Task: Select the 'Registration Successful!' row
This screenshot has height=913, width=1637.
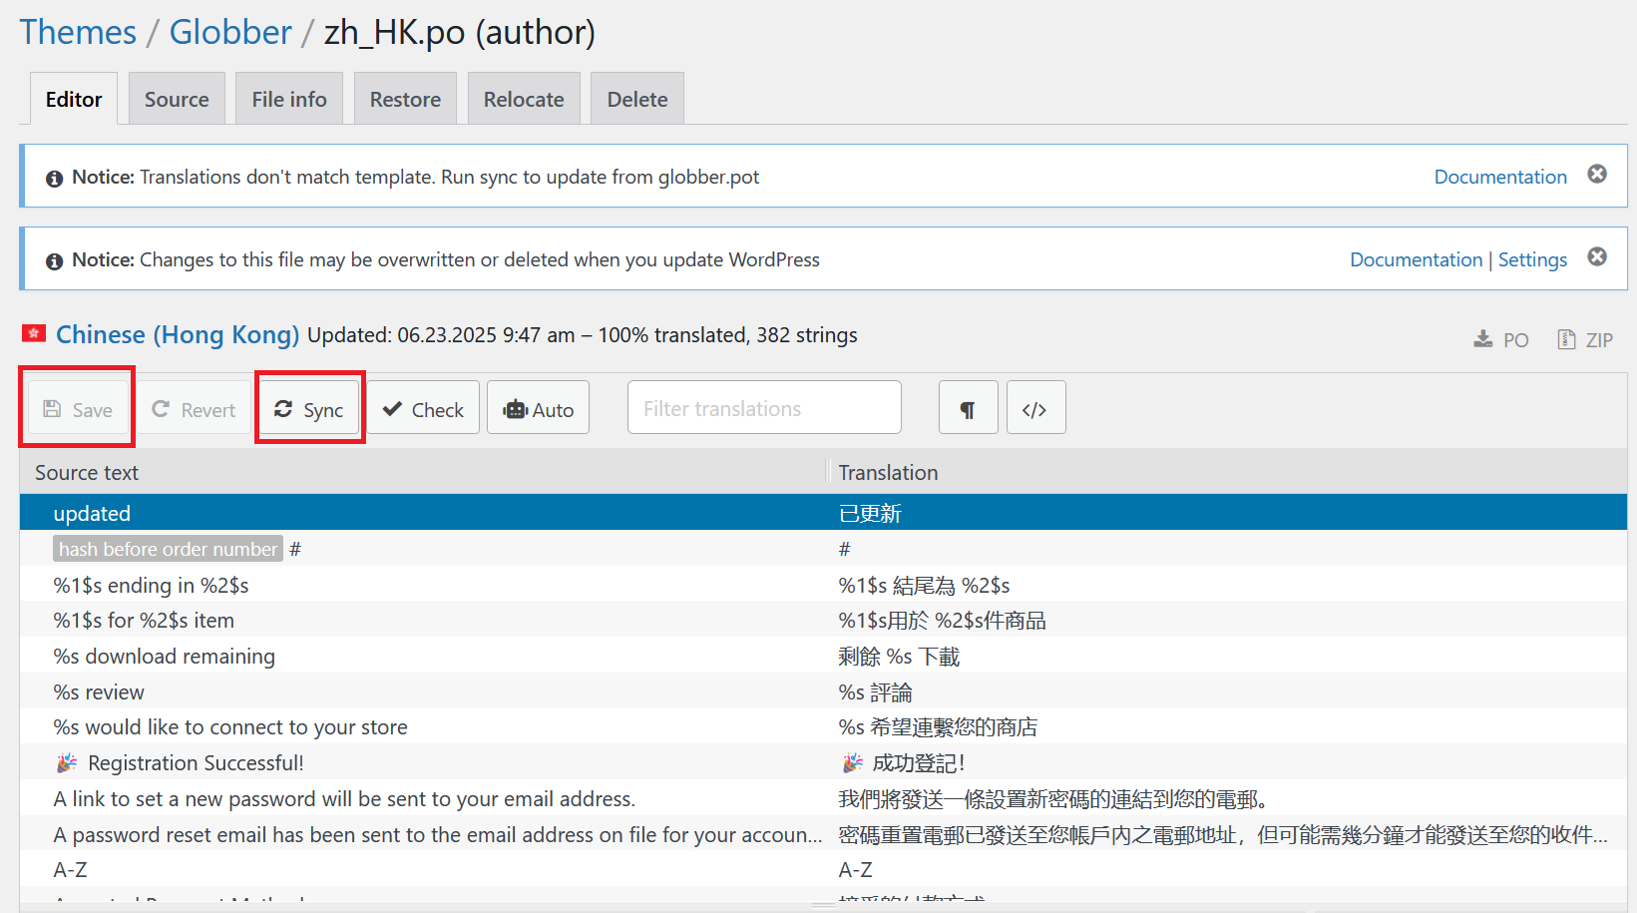Action: click(823, 762)
